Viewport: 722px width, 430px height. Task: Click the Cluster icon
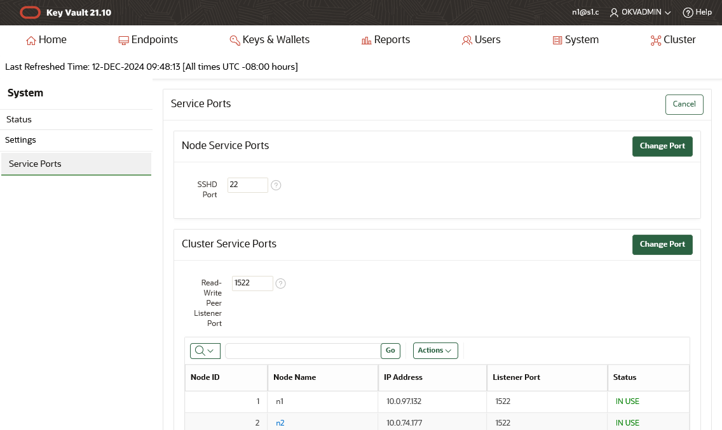[655, 39]
